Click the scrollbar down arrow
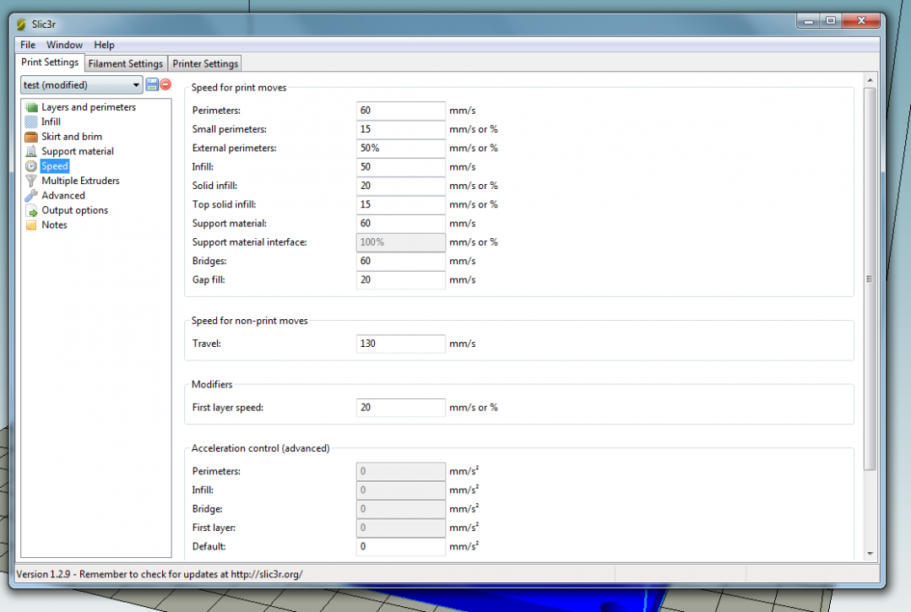Viewport: 911px width, 612px height. 870,554
